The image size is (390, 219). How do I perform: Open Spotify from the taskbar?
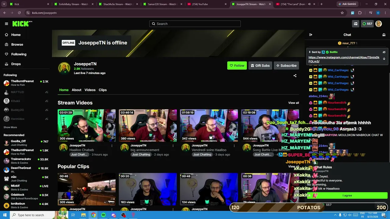point(104,215)
